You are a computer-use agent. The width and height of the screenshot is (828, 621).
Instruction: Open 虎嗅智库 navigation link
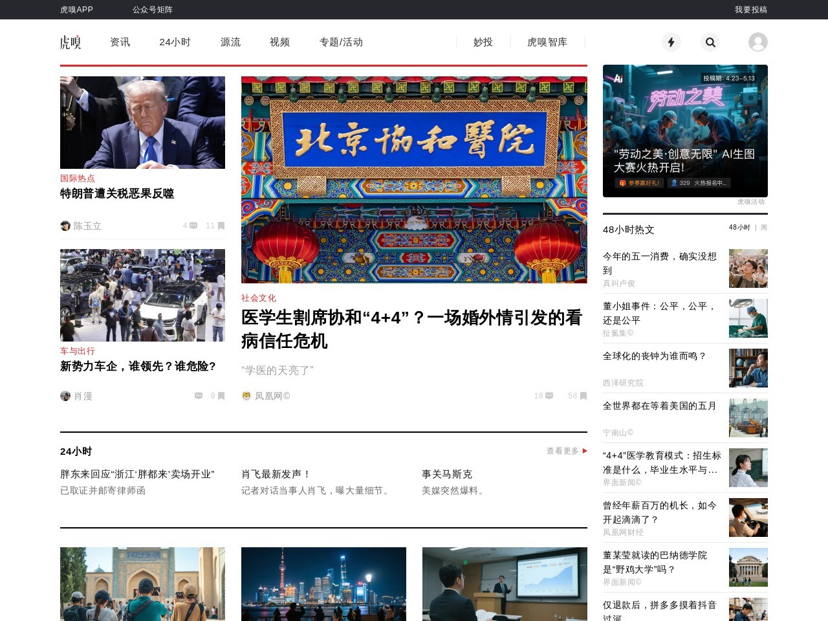click(x=547, y=42)
